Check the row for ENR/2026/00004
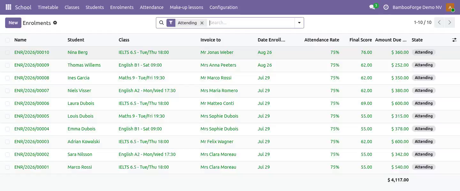The height and width of the screenshot is (191, 460). pos(7,129)
